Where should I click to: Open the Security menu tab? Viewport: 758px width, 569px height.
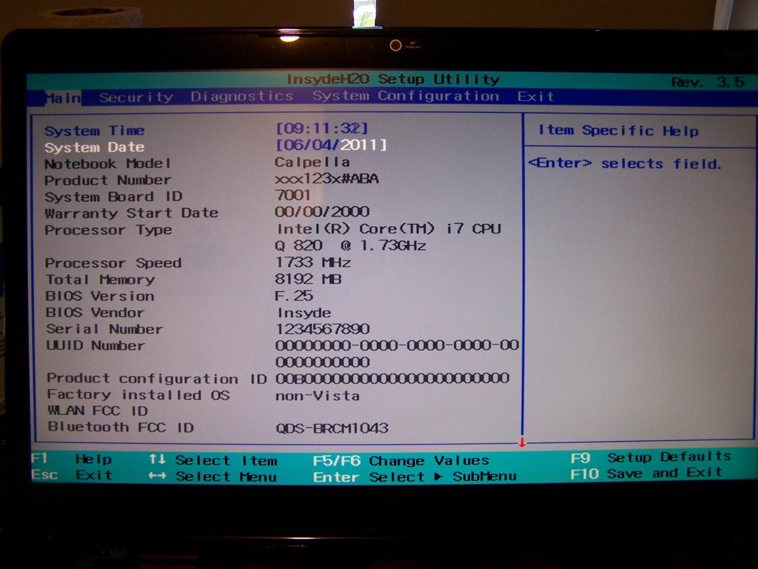click(136, 97)
